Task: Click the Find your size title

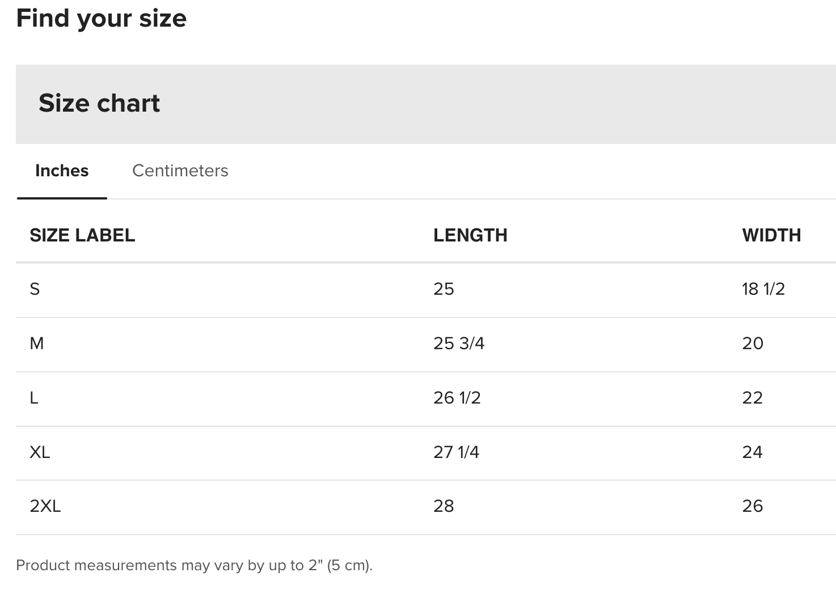Action: (102, 19)
